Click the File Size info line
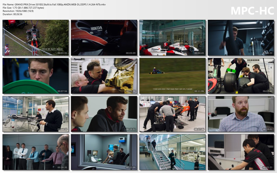Viewport: 277px width, 173px height. tap(23, 8)
